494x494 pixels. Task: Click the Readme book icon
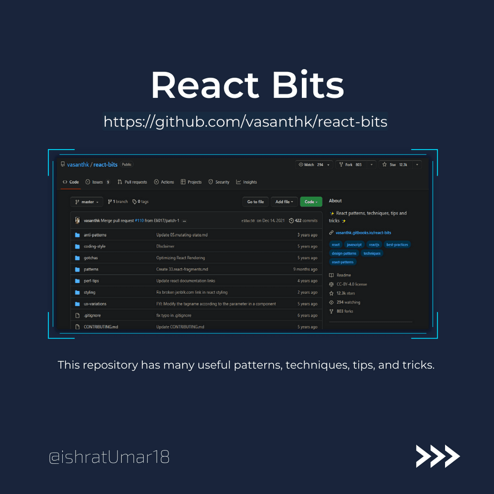pyautogui.click(x=331, y=275)
